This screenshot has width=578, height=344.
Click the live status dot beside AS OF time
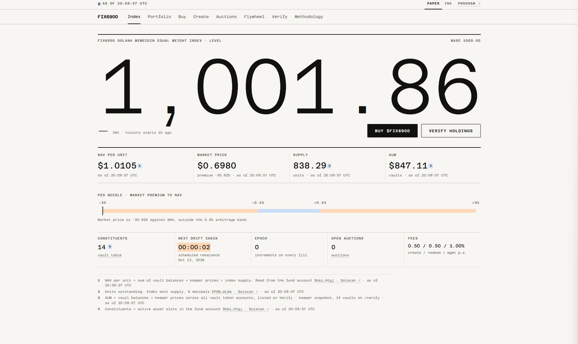pos(99,3)
